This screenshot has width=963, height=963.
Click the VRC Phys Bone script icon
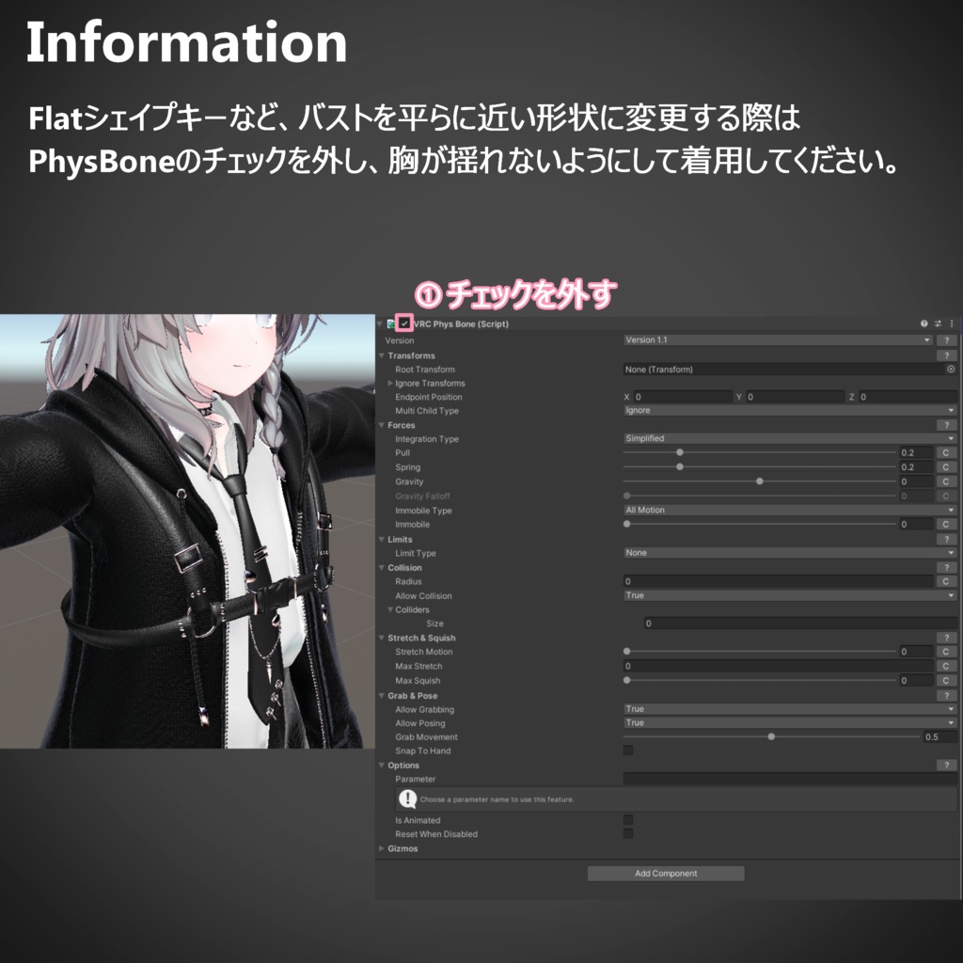(392, 324)
